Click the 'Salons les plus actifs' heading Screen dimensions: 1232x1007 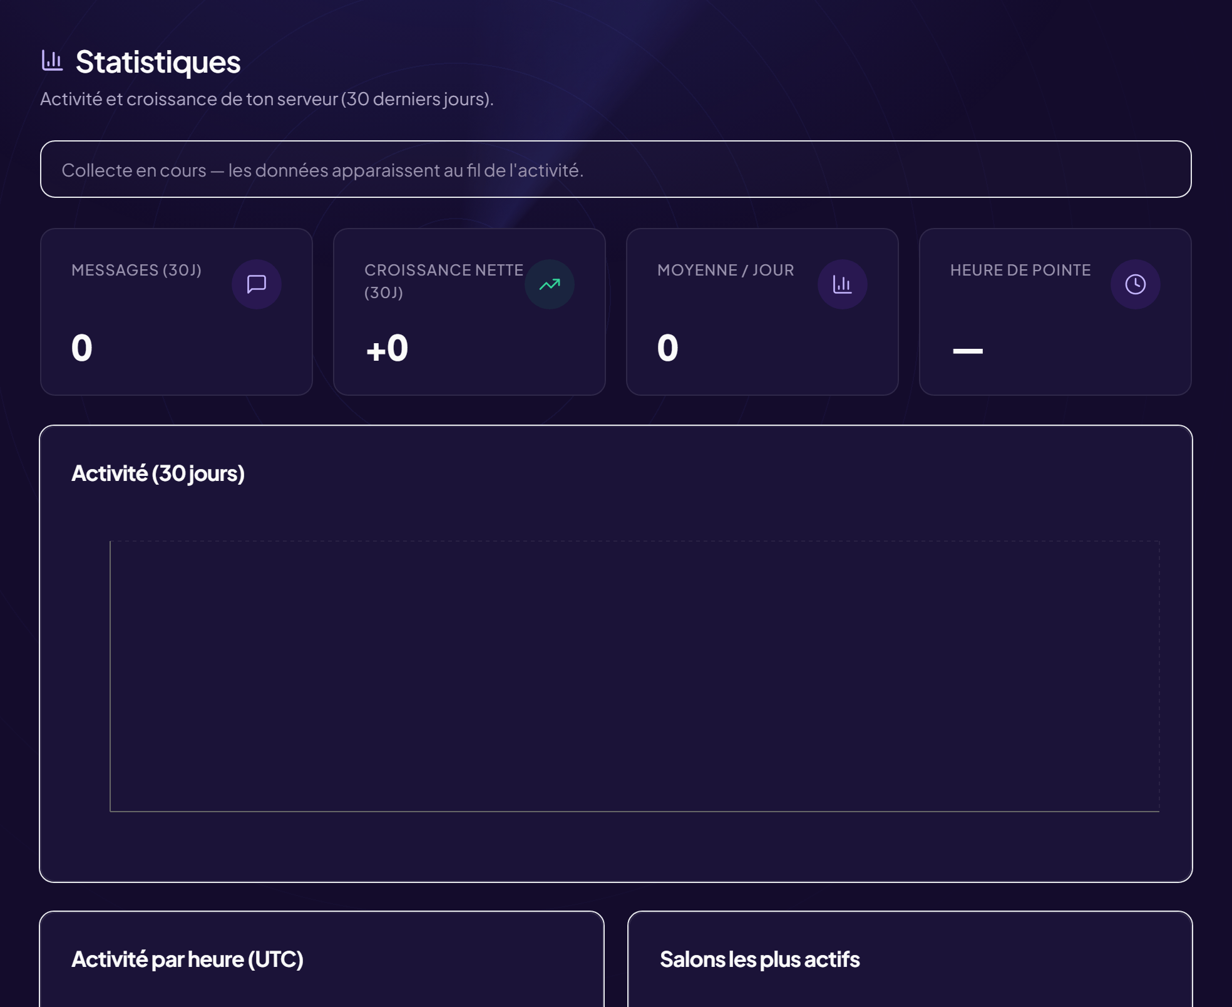(x=760, y=959)
